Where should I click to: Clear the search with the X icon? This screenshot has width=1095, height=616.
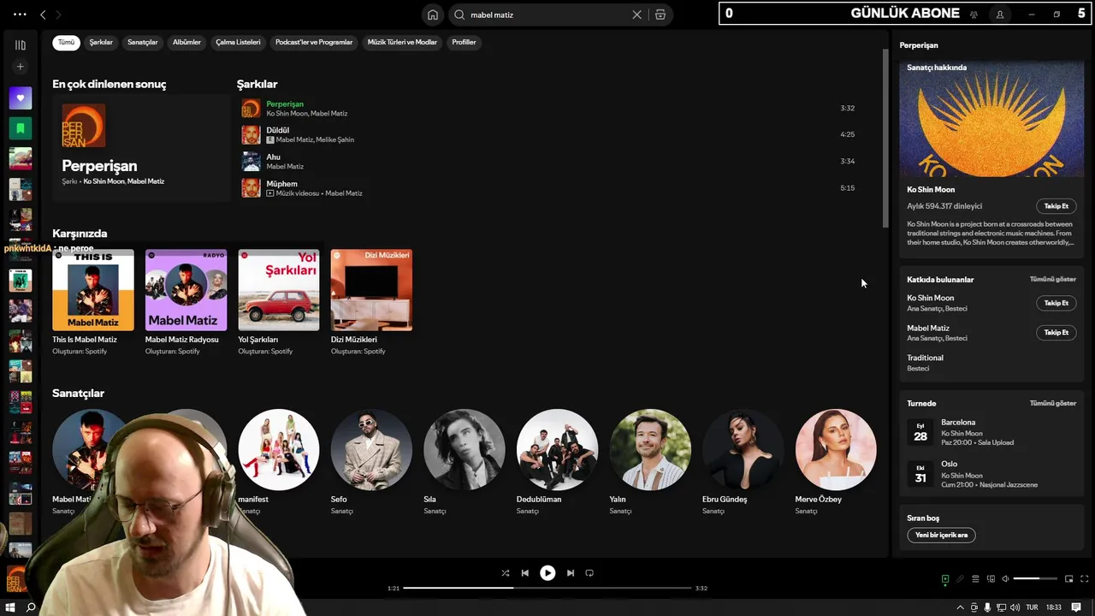pyautogui.click(x=636, y=15)
